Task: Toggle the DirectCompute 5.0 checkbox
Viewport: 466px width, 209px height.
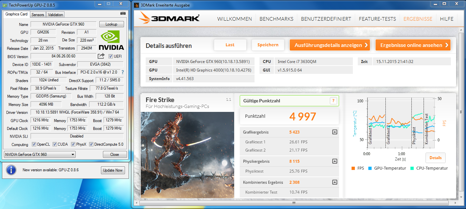Action: click(x=91, y=144)
